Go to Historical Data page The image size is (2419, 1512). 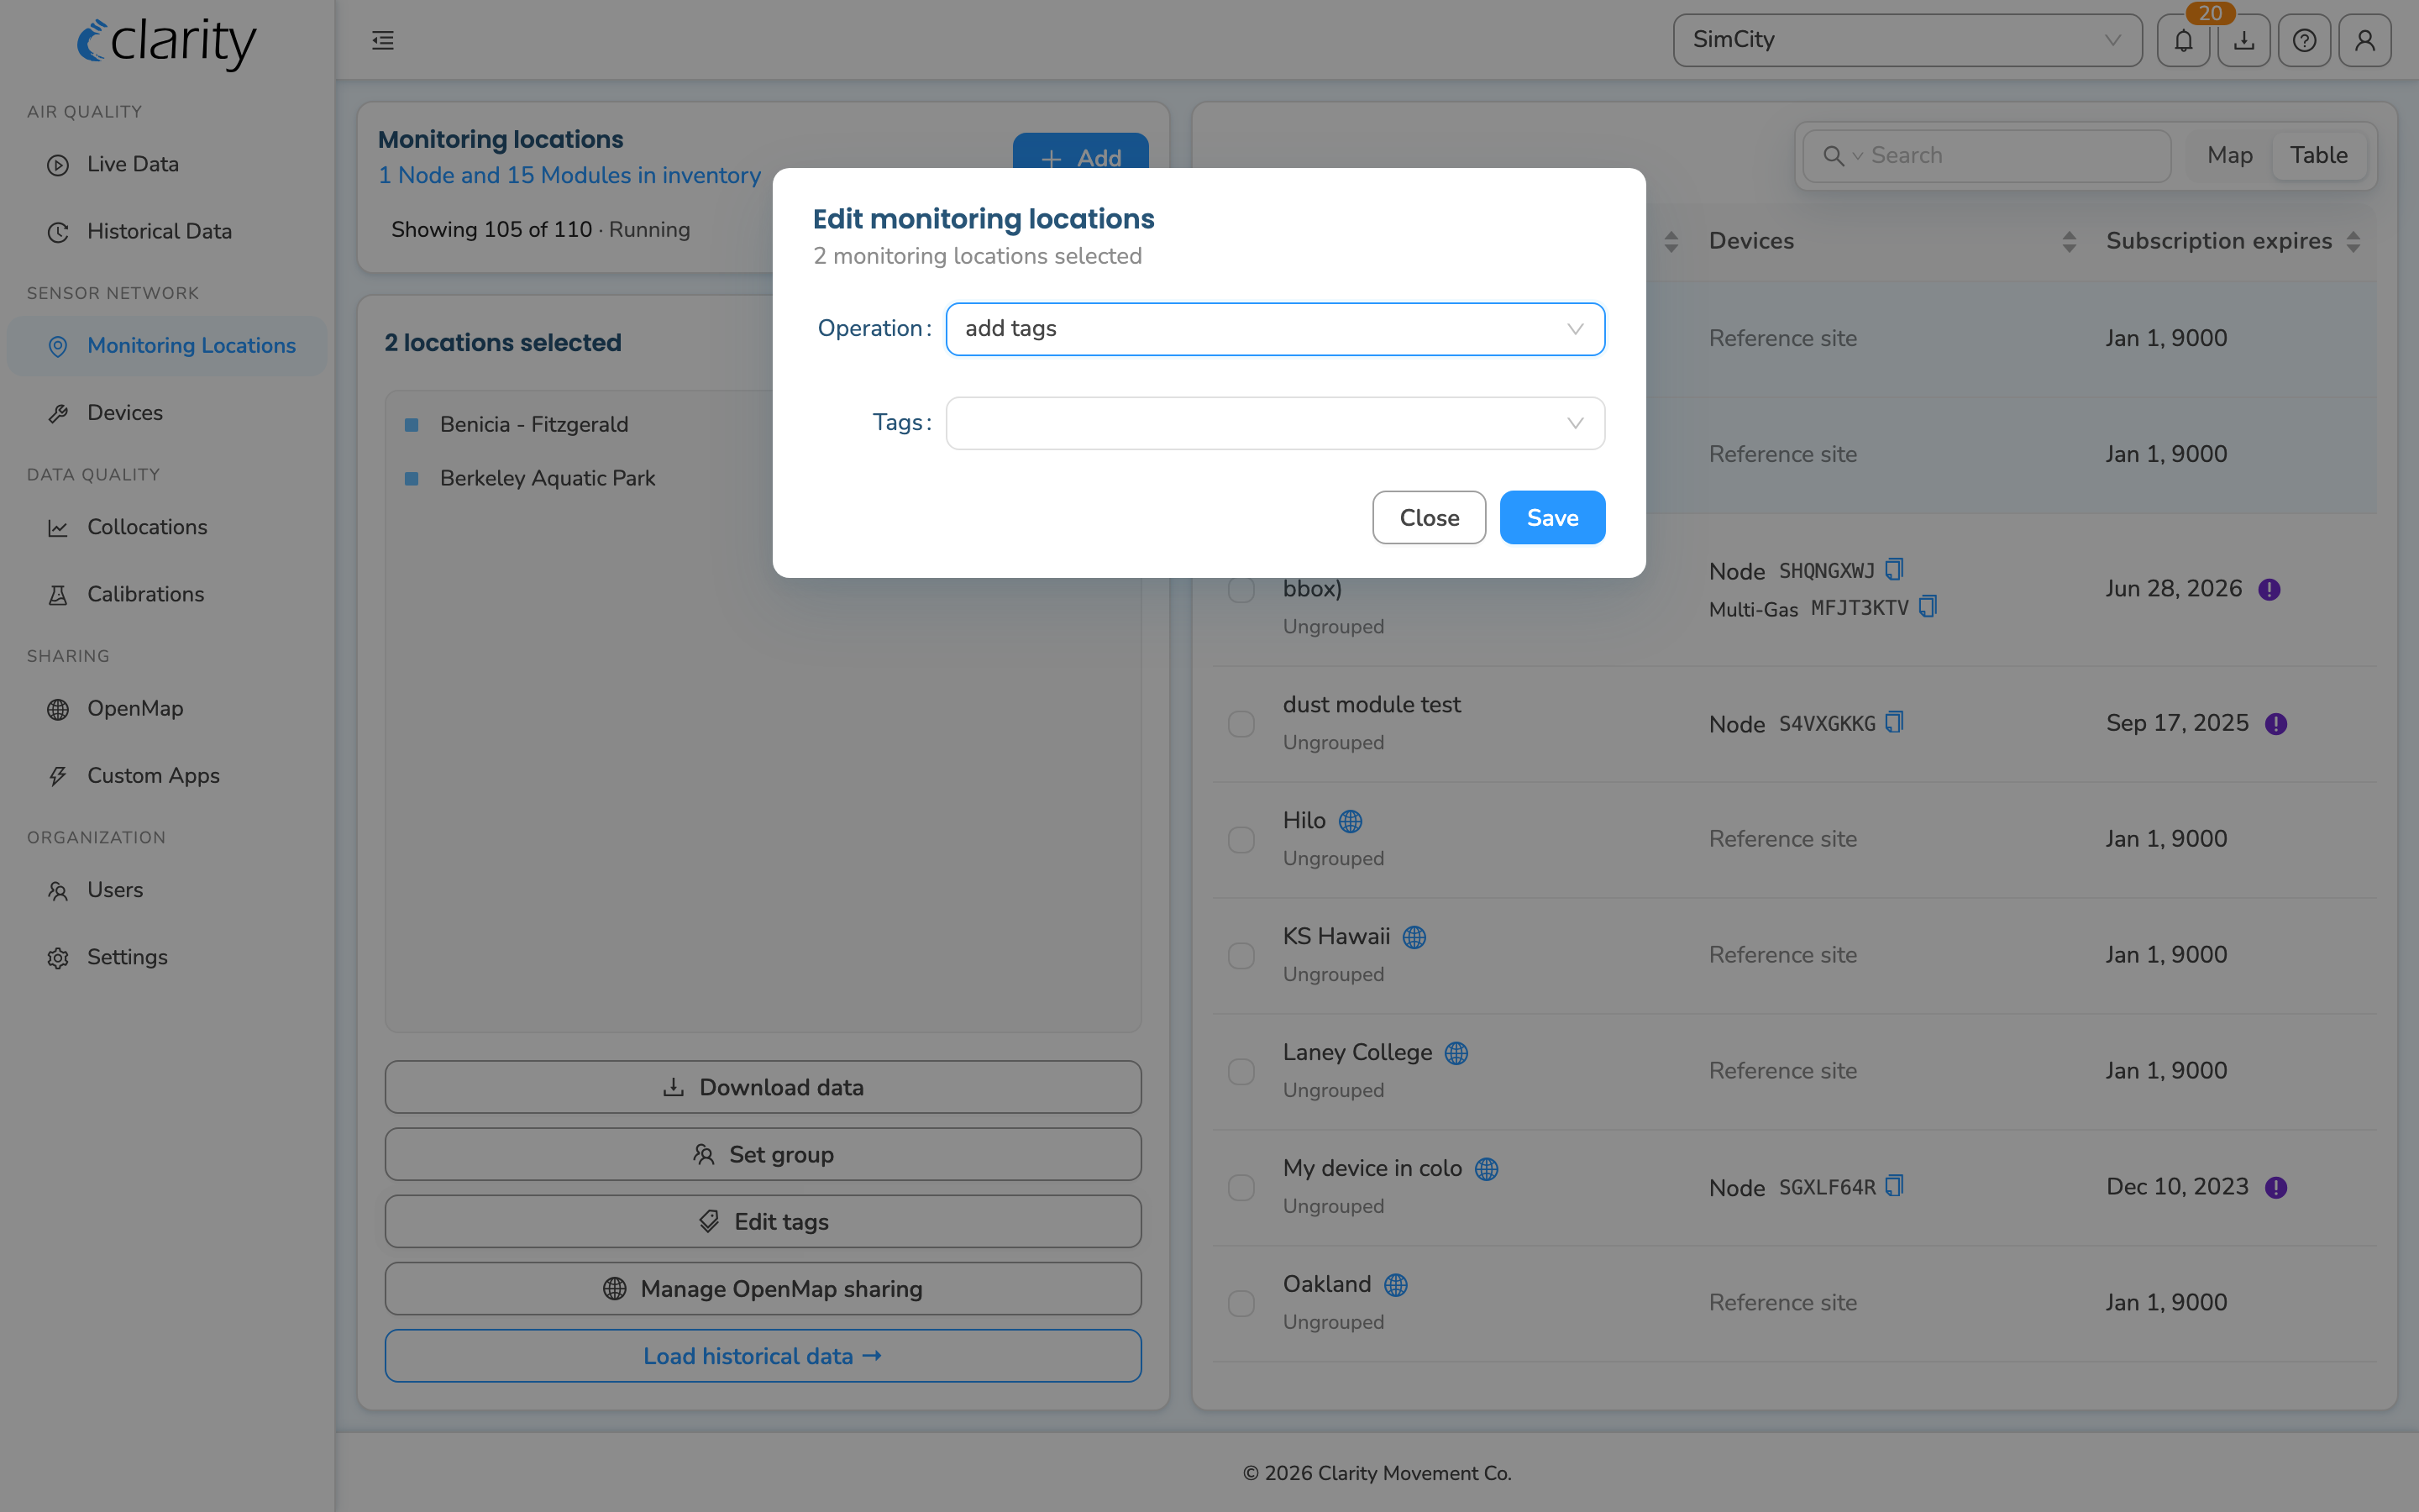coord(167,231)
